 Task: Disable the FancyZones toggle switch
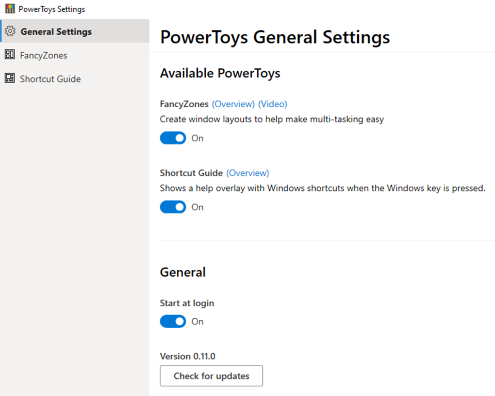point(173,138)
